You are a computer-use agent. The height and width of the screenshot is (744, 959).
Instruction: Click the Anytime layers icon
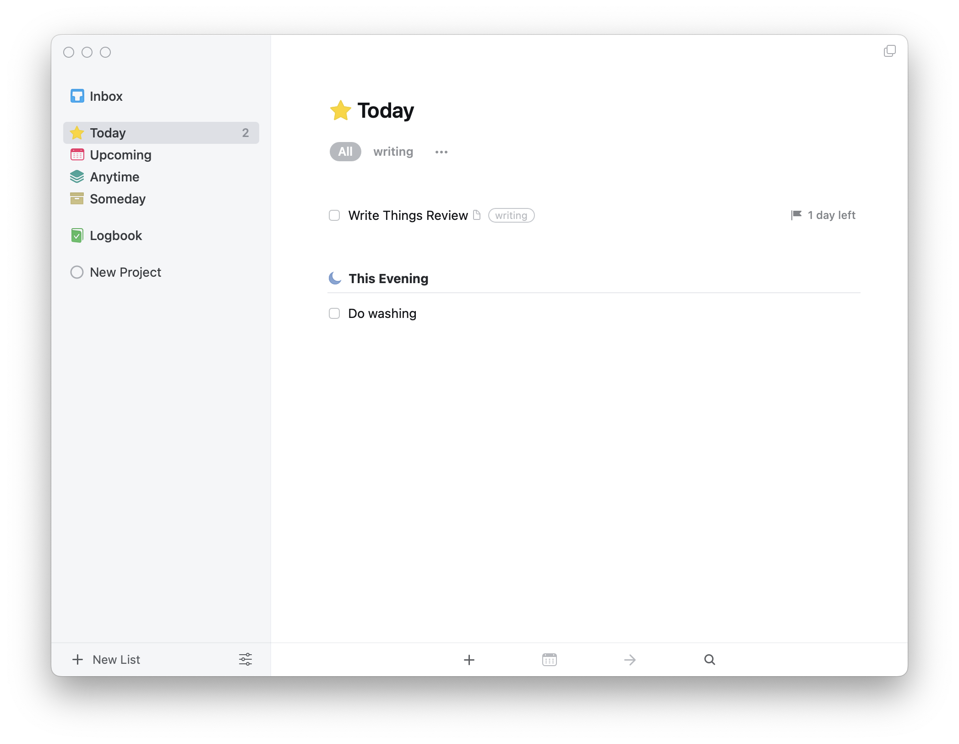point(77,176)
